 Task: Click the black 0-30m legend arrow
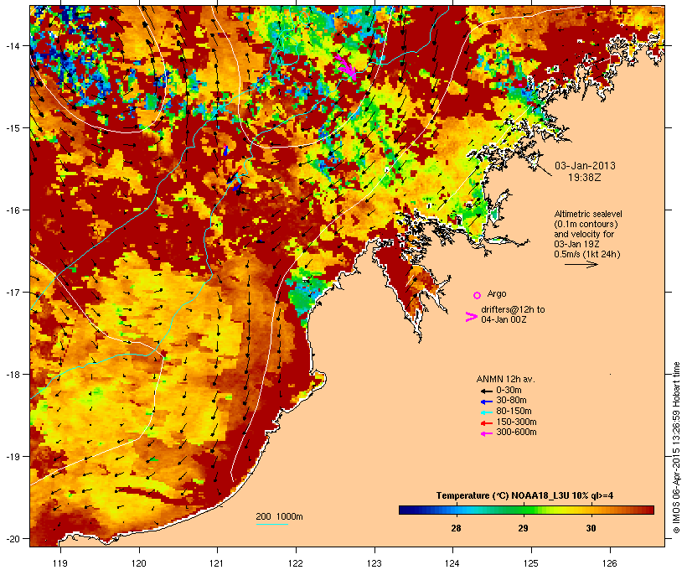[x=486, y=391]
